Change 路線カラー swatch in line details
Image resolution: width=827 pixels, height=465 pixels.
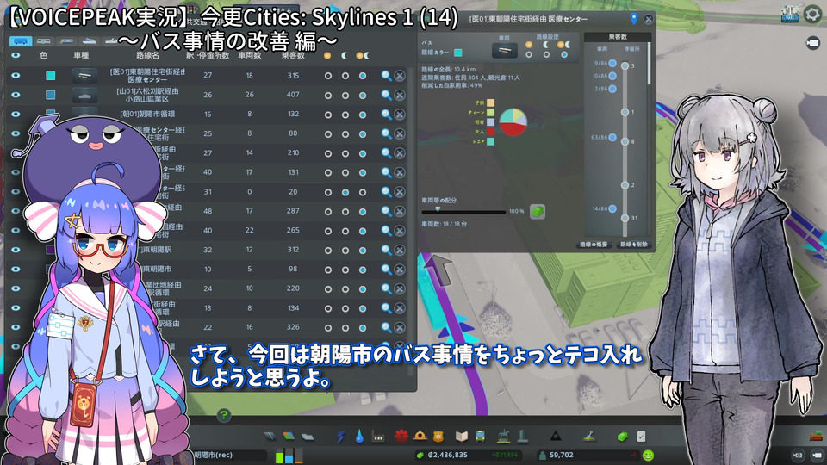click(457, 53)
